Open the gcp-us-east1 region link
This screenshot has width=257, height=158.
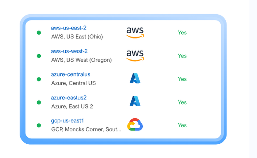pyautogui.click(x=67, y=121)
